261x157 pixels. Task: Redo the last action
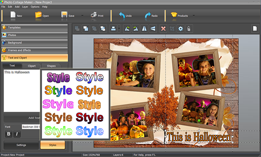(x=148, y=15)
